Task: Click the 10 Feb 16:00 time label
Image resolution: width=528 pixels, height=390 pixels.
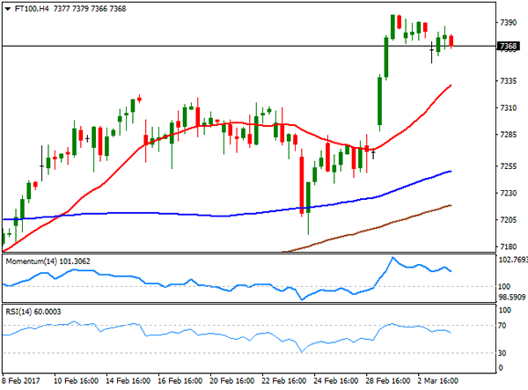Action: (x=76, y=381)
